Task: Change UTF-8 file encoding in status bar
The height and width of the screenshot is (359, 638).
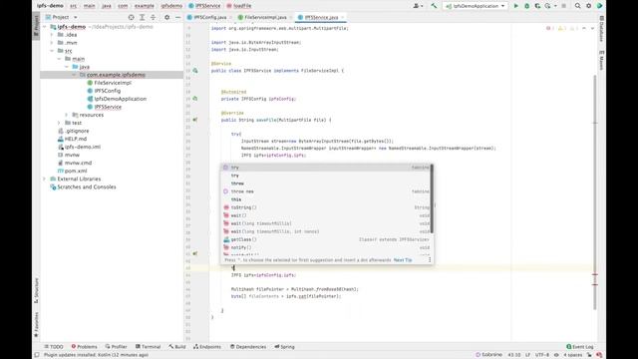Action: 542,355
